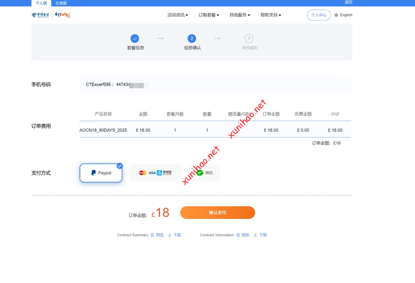Click the 退出 logout link
Screen dimensions: 415x283
click(348, 2)
